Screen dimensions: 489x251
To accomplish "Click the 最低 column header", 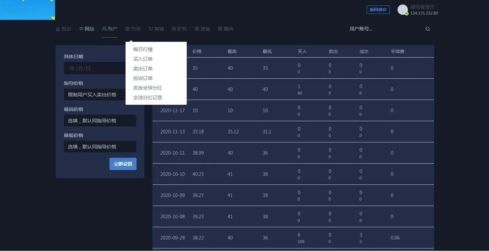I will pyautogui.click(x=267, y=51).
